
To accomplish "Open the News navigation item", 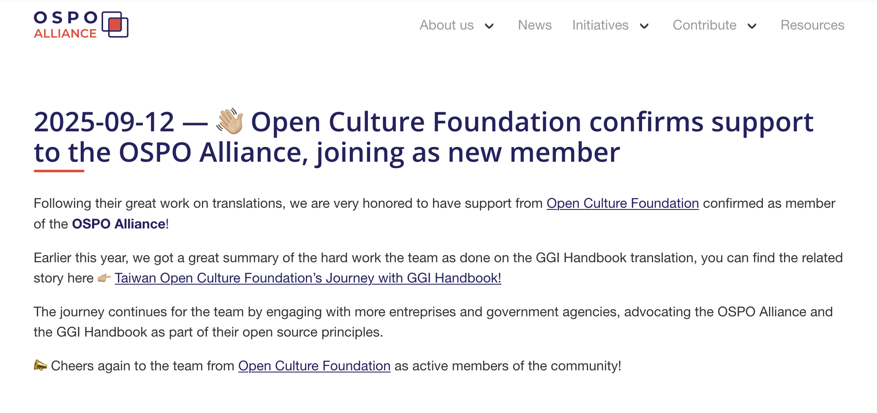I will (534, 25).
